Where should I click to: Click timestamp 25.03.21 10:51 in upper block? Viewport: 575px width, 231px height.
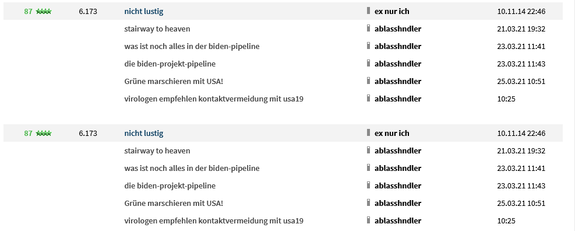[x=521, y=82]
